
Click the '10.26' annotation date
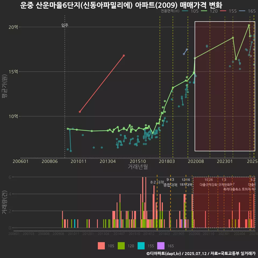pos(209,180)
